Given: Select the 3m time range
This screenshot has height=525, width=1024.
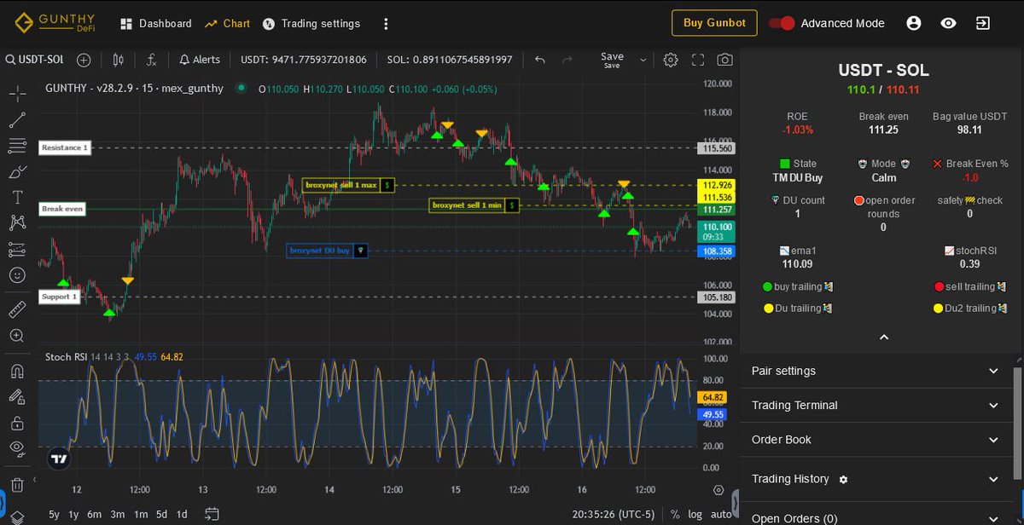Looking at the screenshot, I should [118, 515].
